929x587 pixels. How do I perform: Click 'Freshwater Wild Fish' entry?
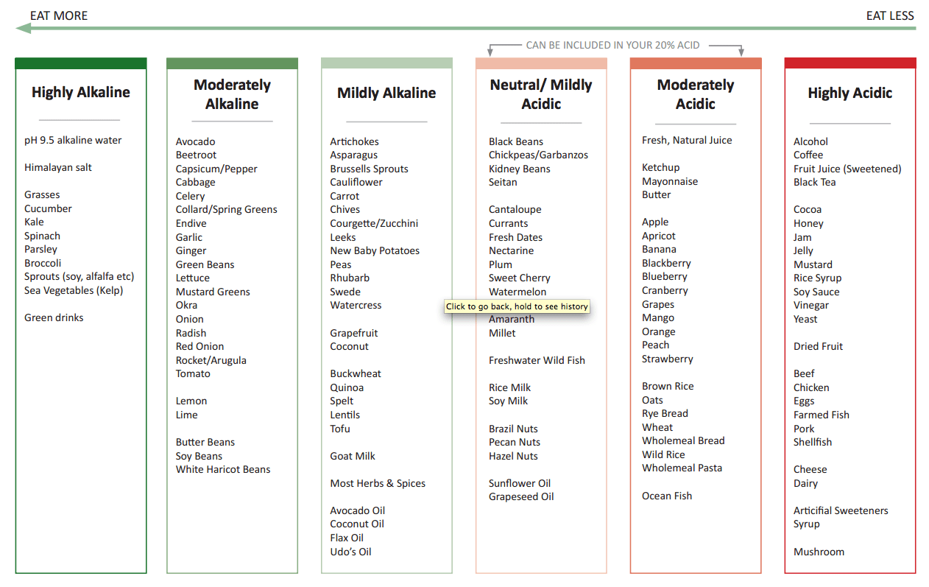coord(537,360)
